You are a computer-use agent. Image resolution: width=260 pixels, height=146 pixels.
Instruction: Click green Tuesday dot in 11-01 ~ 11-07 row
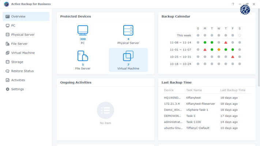(x=212, y=50)
